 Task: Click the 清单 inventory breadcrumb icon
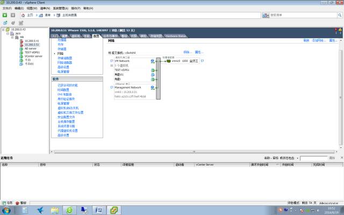[41, 15]
